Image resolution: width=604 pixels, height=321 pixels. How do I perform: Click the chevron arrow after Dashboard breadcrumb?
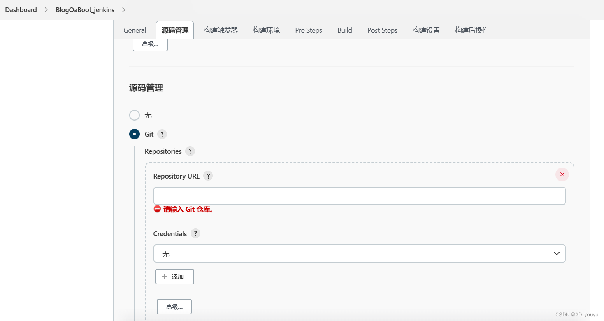point(46,10)
